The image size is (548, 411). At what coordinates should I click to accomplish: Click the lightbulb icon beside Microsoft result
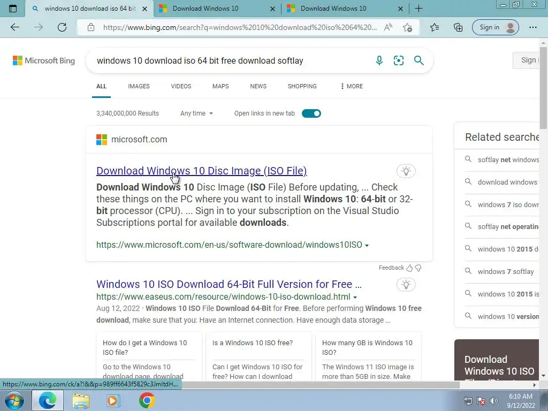point(406,171)
